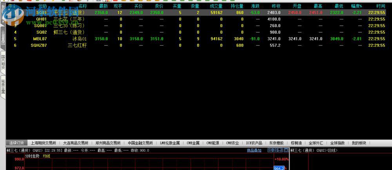Image resolution: width=392 pixels, height=170 pixels.
Task: Sort by the 代码 column header
Action: (x=42, y=6)
